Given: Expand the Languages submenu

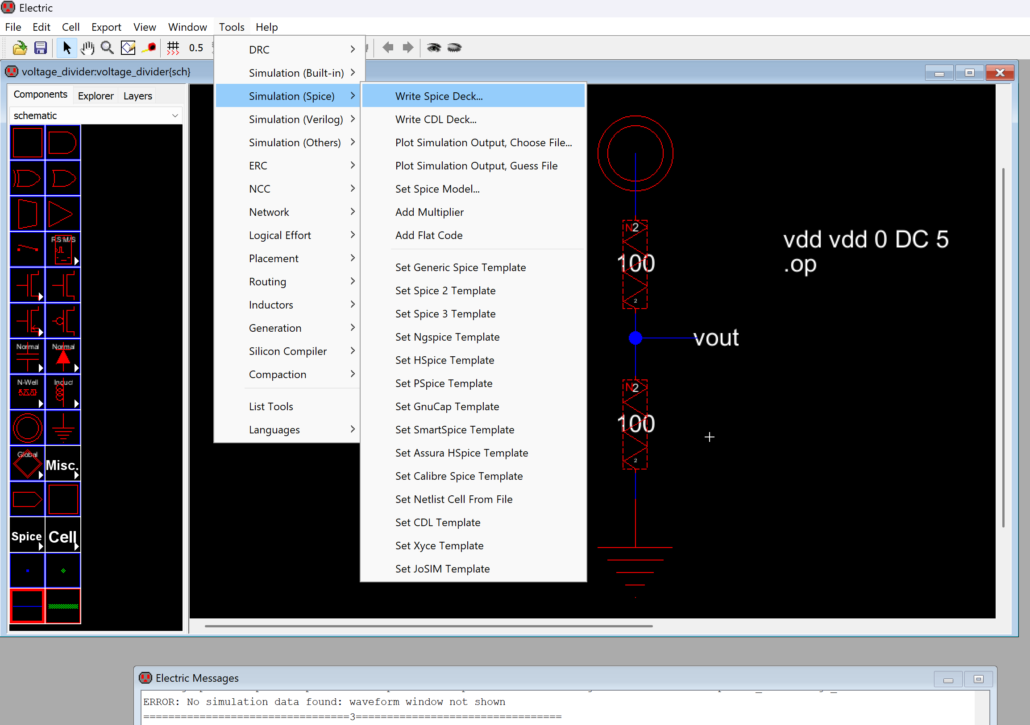Looking at the screenshot, I should [x=287, y=430].
